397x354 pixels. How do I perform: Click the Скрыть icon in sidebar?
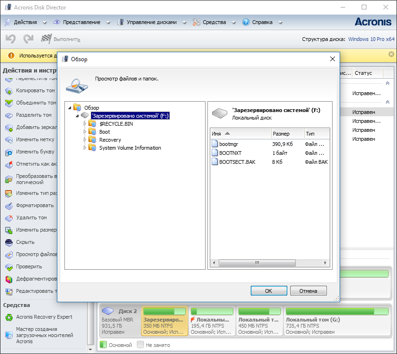click(x=9, y=242)
